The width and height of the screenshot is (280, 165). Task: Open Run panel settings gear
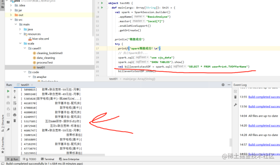pos(223,85)
